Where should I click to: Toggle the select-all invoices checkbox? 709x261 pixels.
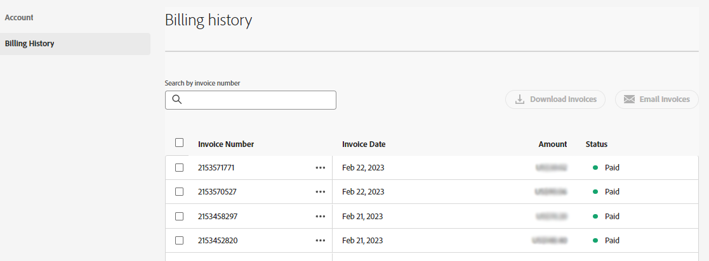180,143
